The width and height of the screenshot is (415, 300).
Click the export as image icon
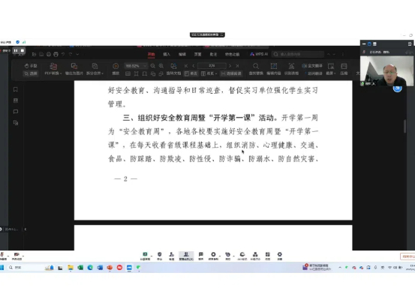[x=74, y=69]
